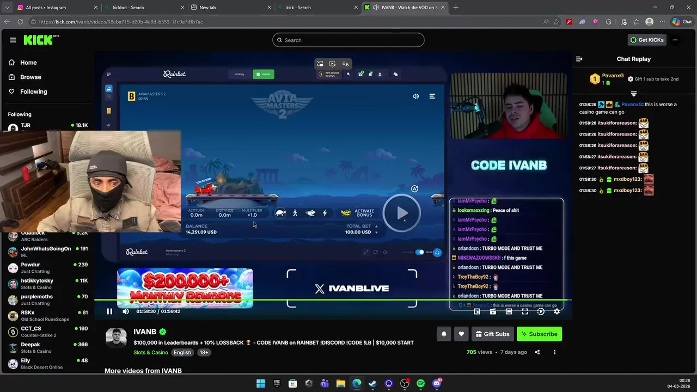Collapse the Chat Replay panel
The height and width of the screenshot is (392, 697).
tap(579, 59)
